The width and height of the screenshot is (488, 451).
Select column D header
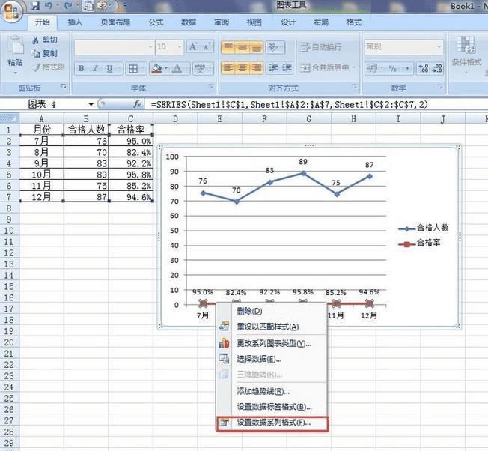click(x=175, y=118)
